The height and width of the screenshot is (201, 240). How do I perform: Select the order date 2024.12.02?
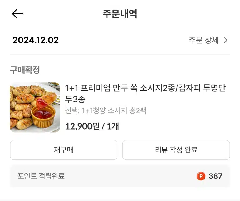36,40
